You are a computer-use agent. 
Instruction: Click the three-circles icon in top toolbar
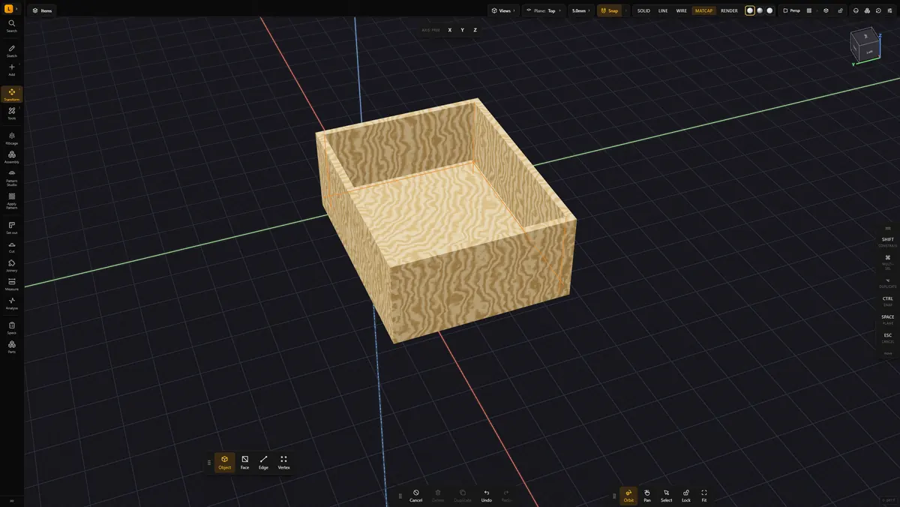pos(867,10)
